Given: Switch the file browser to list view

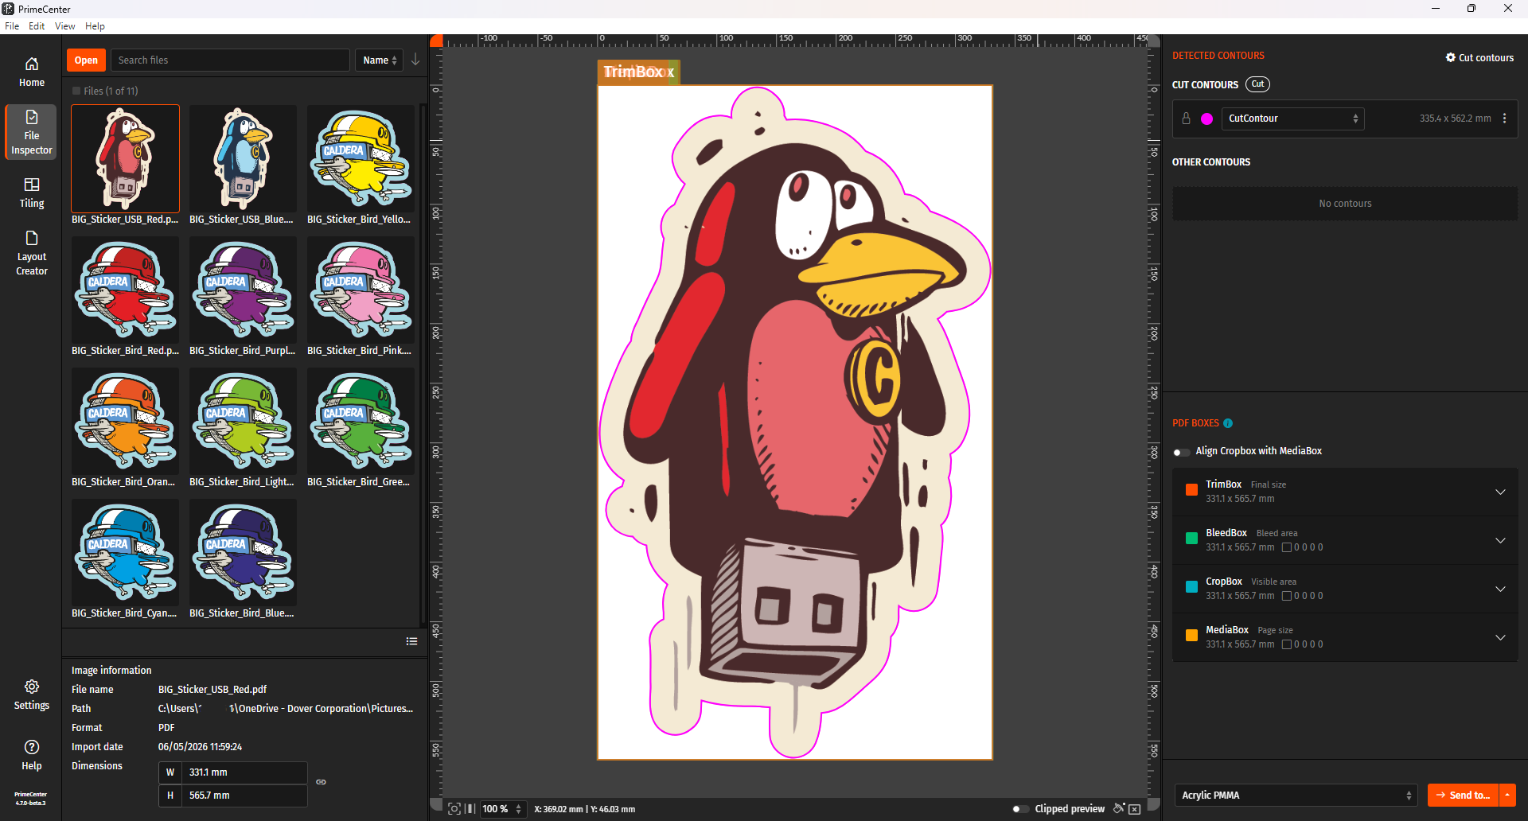Looking at the screenshot, I should [411, 641].
